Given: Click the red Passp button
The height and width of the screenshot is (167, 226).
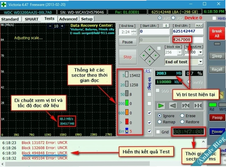Looking at the screenshot, I should pos(217,118).
